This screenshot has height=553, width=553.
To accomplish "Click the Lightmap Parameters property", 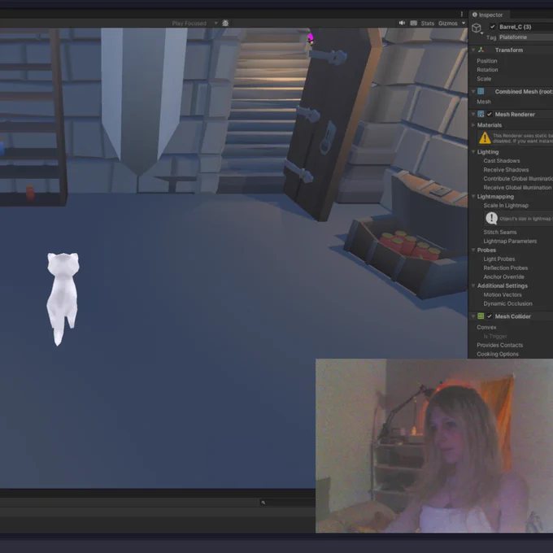I will point(510,242).
